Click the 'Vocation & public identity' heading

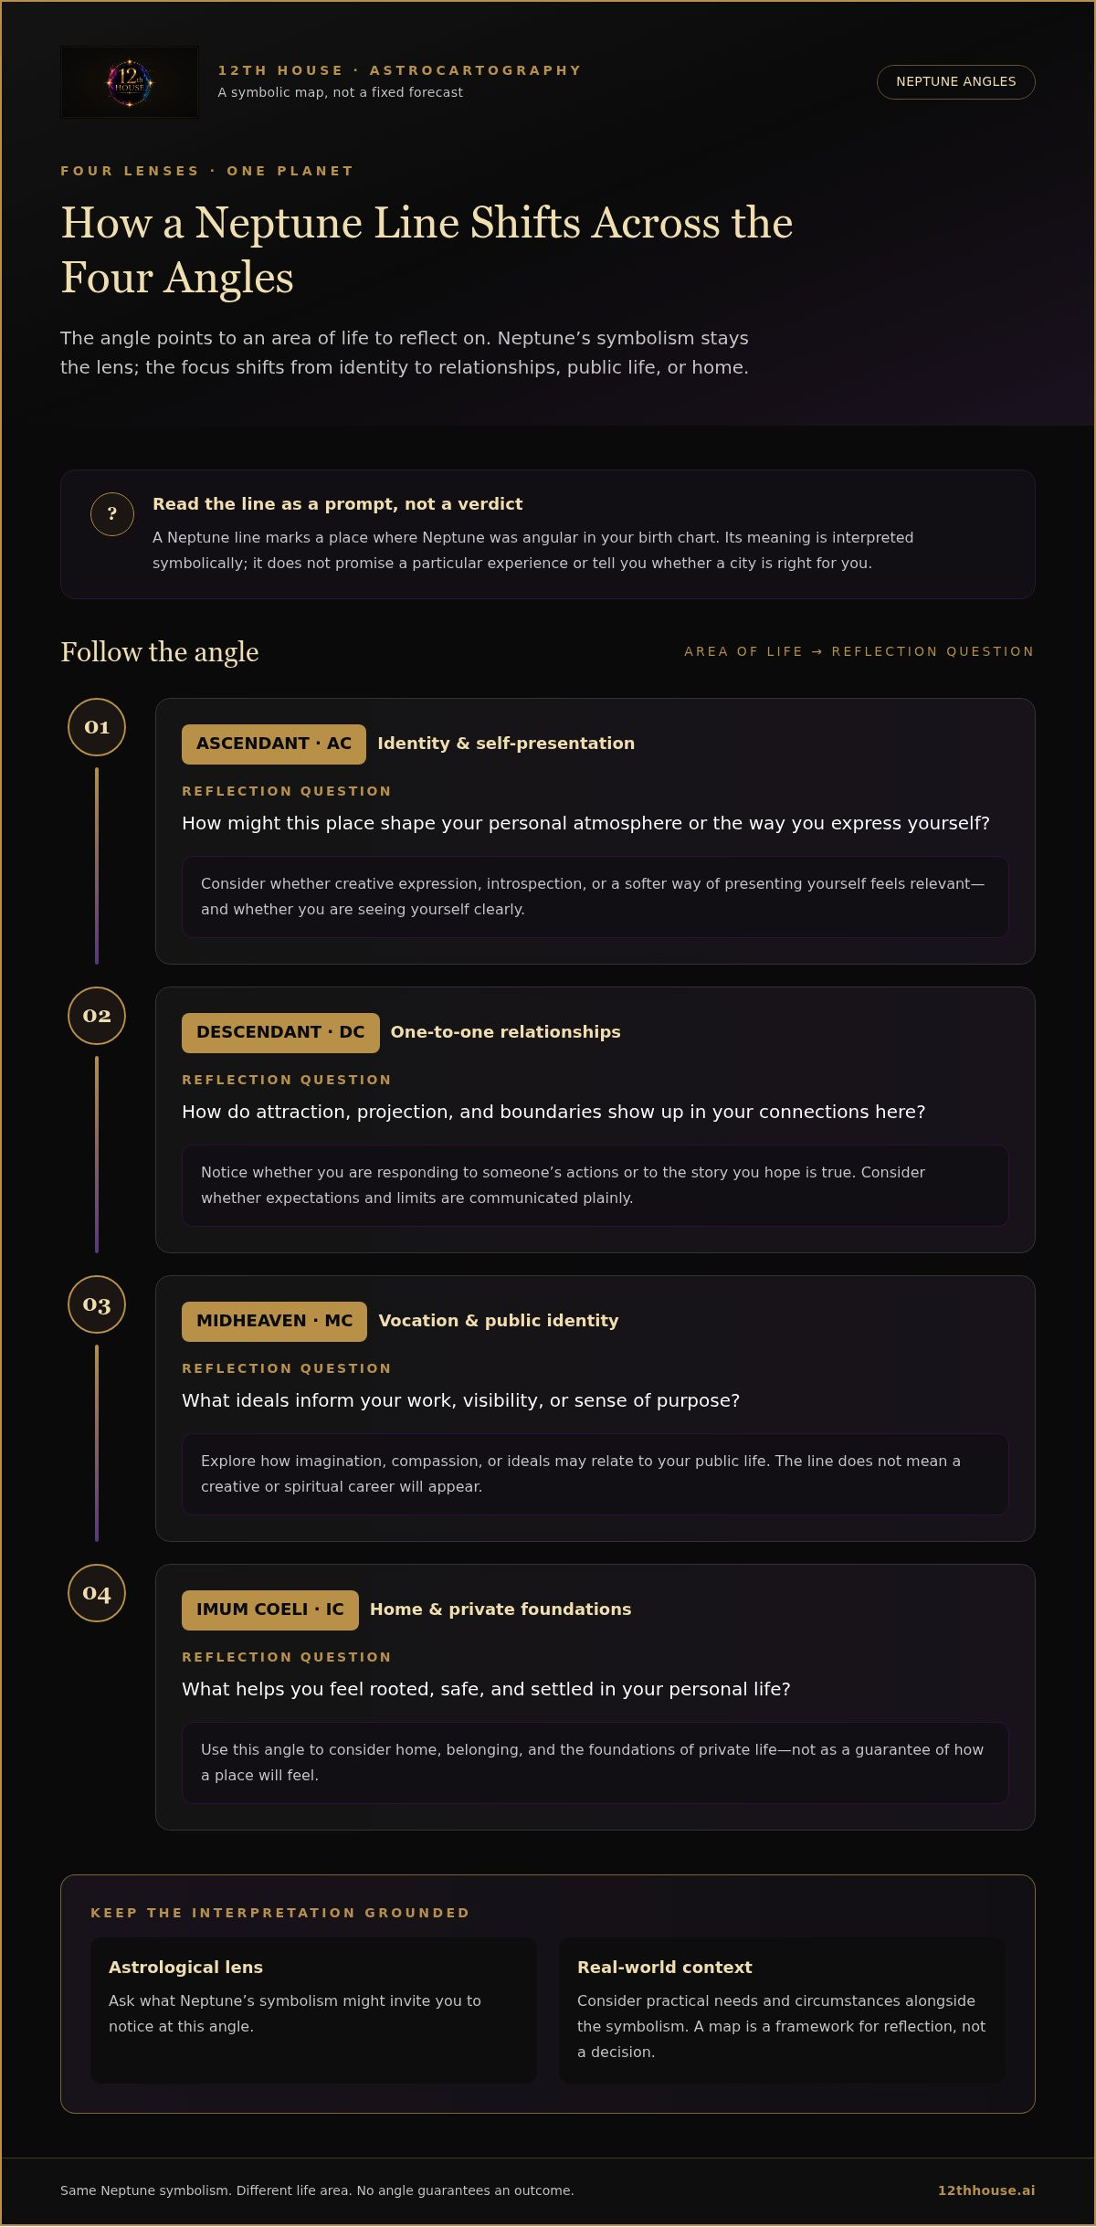(499, 1321)
